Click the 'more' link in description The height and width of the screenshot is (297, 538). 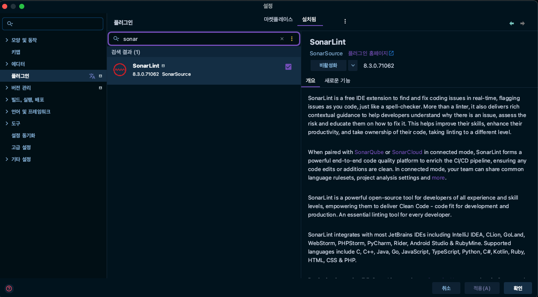point(438,177)
